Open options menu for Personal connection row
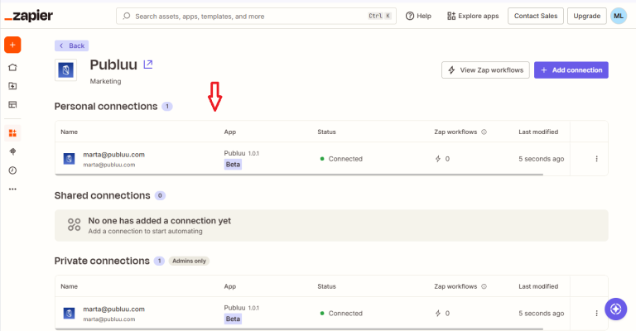Viewport: 636px width, 331px height. (x=596, y=159)
